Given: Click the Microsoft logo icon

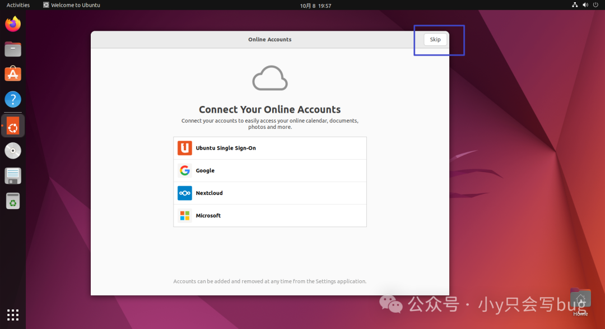Looking at the screenshot, I should [x=185, y=215].
